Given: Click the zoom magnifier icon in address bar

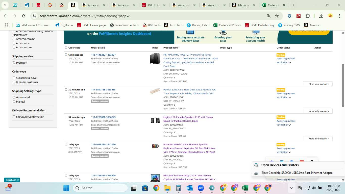Looking at the screenshot, I should (269, 16).
